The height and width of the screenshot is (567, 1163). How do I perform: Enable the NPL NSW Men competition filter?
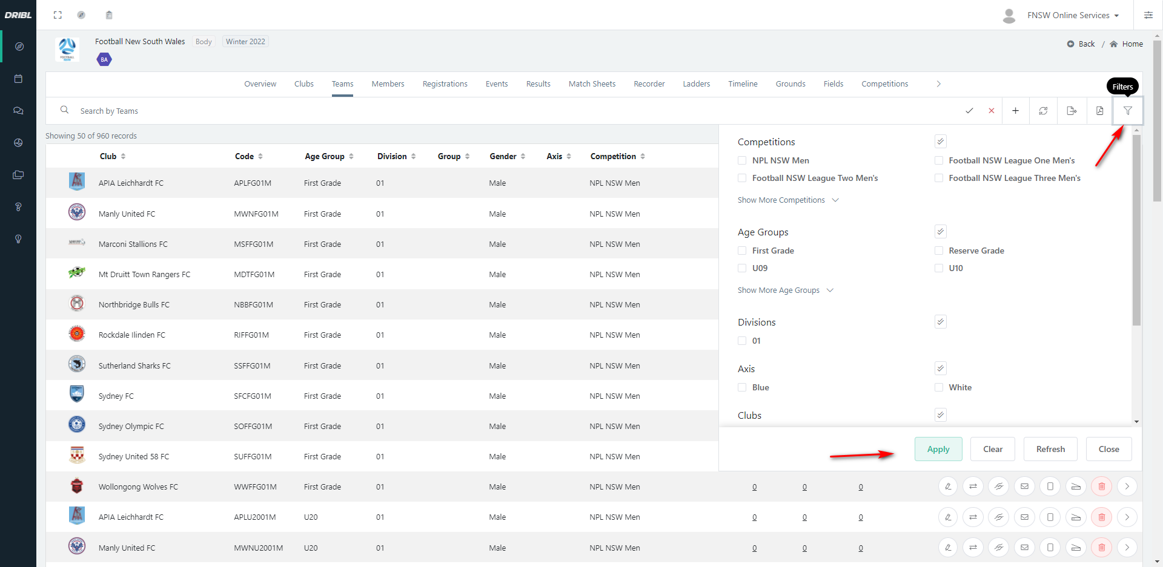[x=742, y=160]
